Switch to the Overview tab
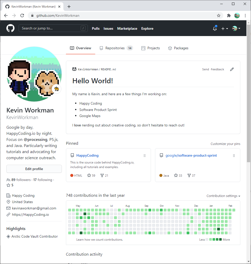Viewport: 251px width, 264px height. (80, 48)
